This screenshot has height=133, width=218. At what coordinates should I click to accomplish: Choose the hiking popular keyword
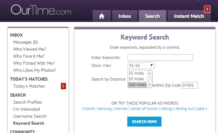tap(167, 108)
